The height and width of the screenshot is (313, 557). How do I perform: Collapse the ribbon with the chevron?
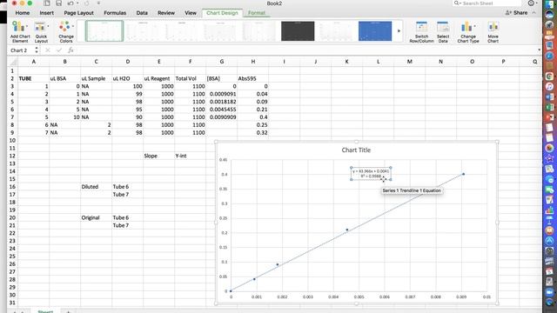pos(534,13)
